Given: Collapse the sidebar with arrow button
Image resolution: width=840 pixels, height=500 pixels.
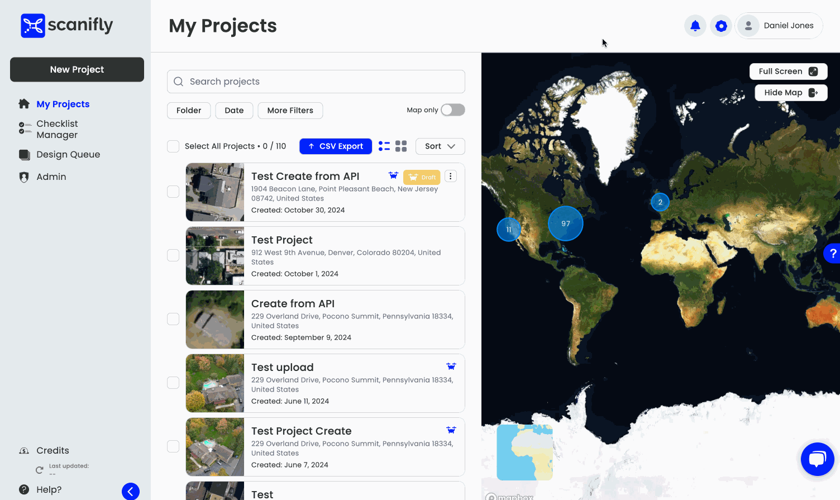Looking at the screenshot, I should 131,491.
